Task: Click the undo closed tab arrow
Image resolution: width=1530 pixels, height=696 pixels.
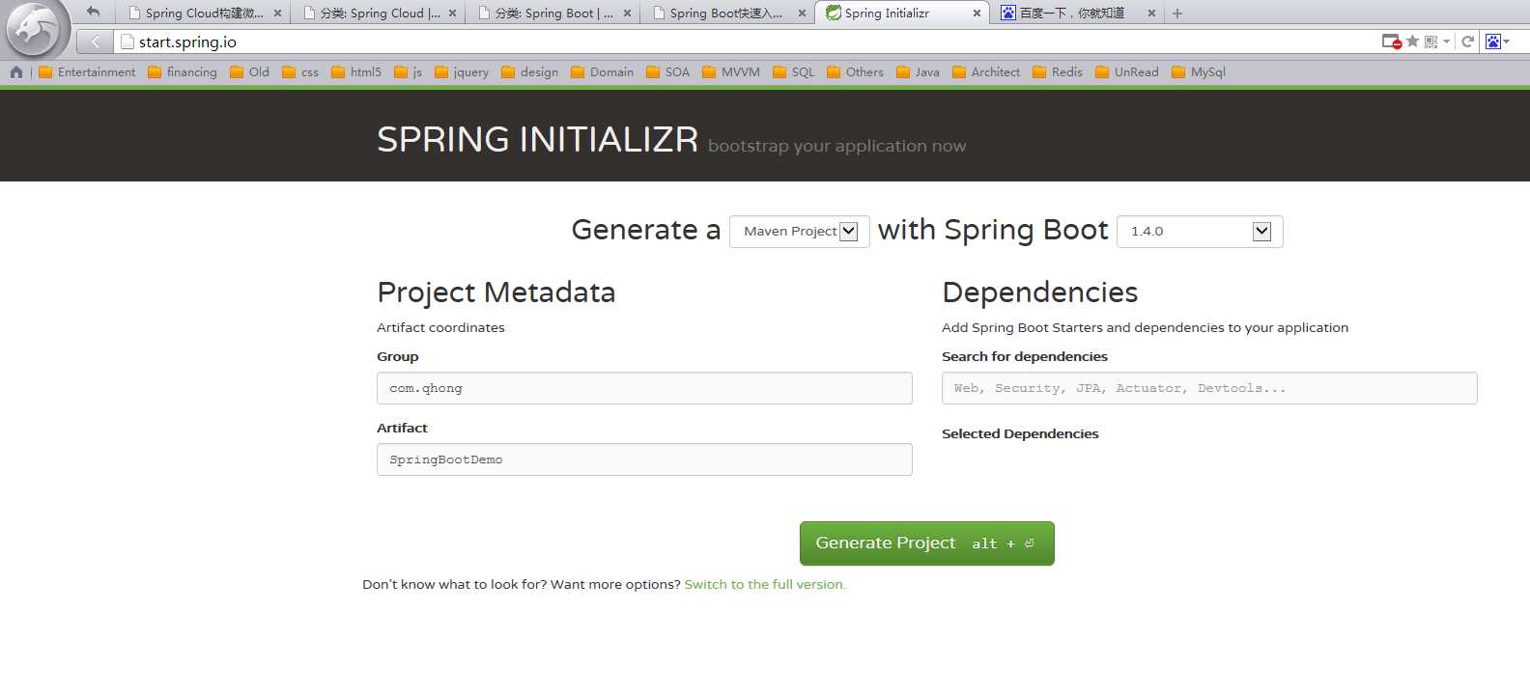Action: 93,12
